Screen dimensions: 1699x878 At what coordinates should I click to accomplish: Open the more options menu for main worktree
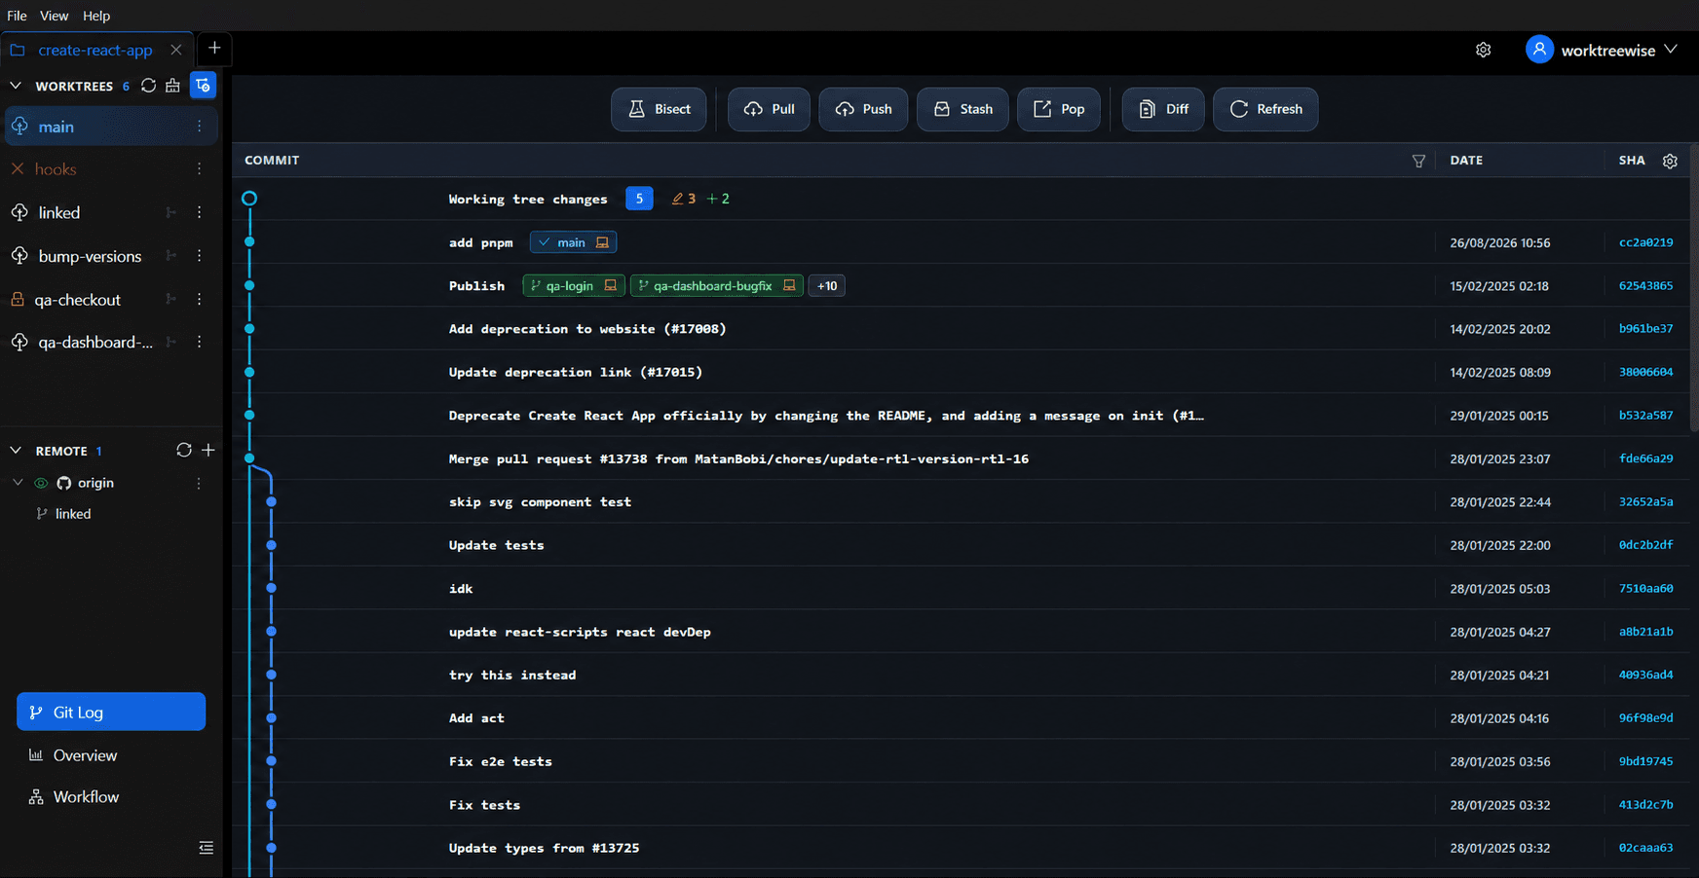coord(199,127)
